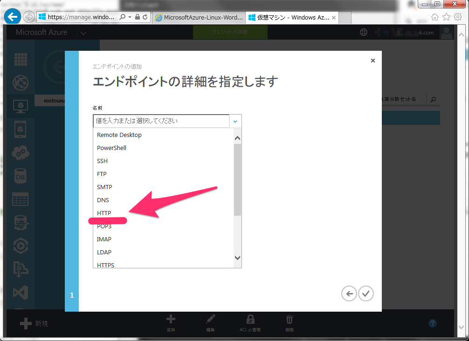Open the Microsoft Azure header chevron dropdown
The width and height of the screenshot is (469, 341).
[83, 33]
